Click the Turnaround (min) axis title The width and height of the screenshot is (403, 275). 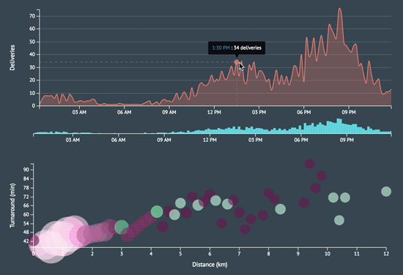[x=12, y=206]
